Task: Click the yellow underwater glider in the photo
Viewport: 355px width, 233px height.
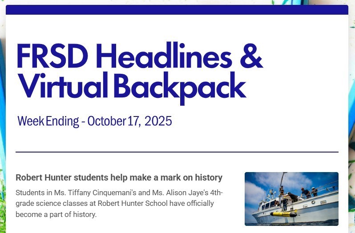Action: [x=284, y=214]
